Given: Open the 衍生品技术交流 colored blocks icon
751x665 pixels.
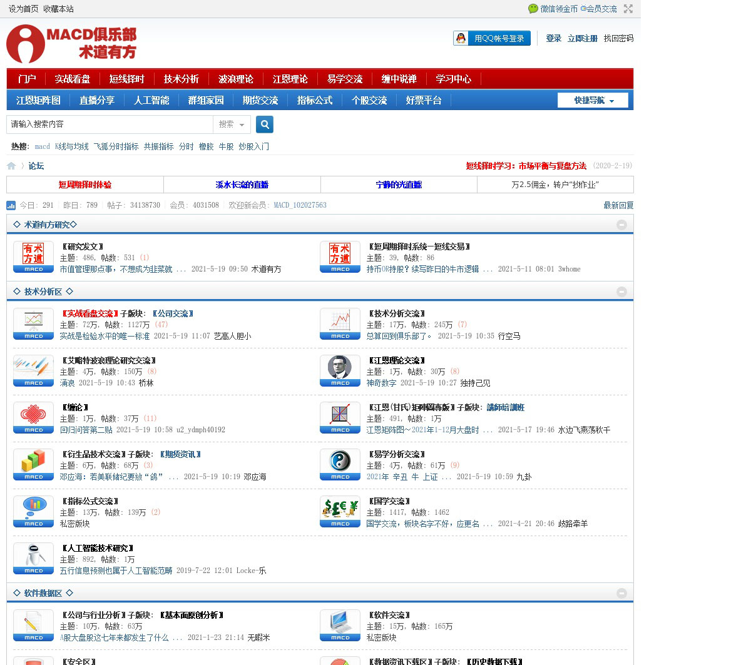Looking at the screenshot, I should [34, 465].
